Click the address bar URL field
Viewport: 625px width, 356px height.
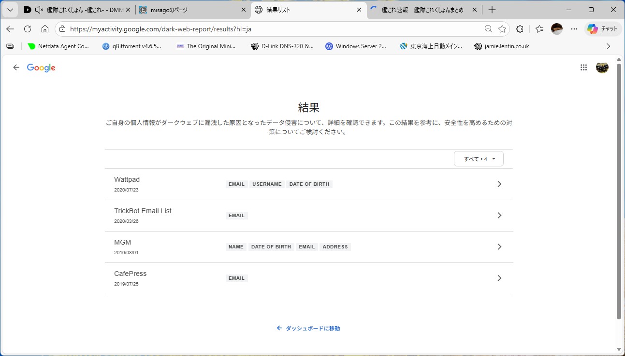[271, 29]
